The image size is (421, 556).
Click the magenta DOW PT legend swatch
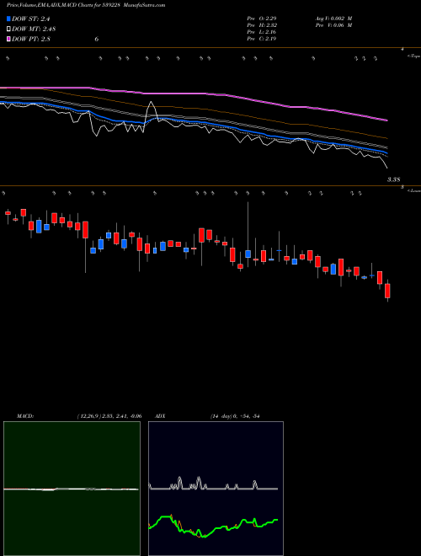(x=8, y=39)
